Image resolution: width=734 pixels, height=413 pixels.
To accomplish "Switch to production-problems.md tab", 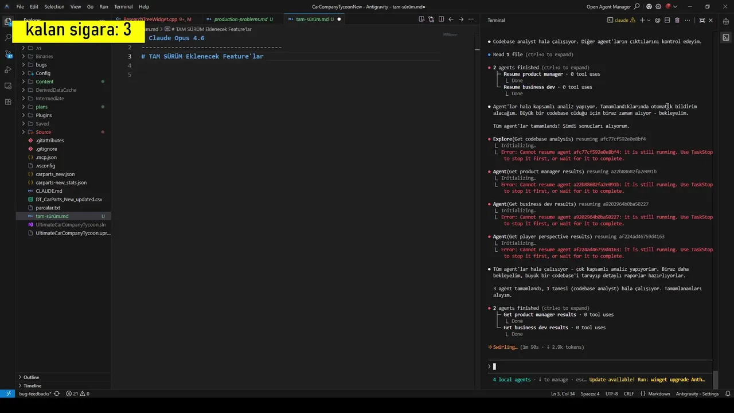I will click(x=240, y=19).
